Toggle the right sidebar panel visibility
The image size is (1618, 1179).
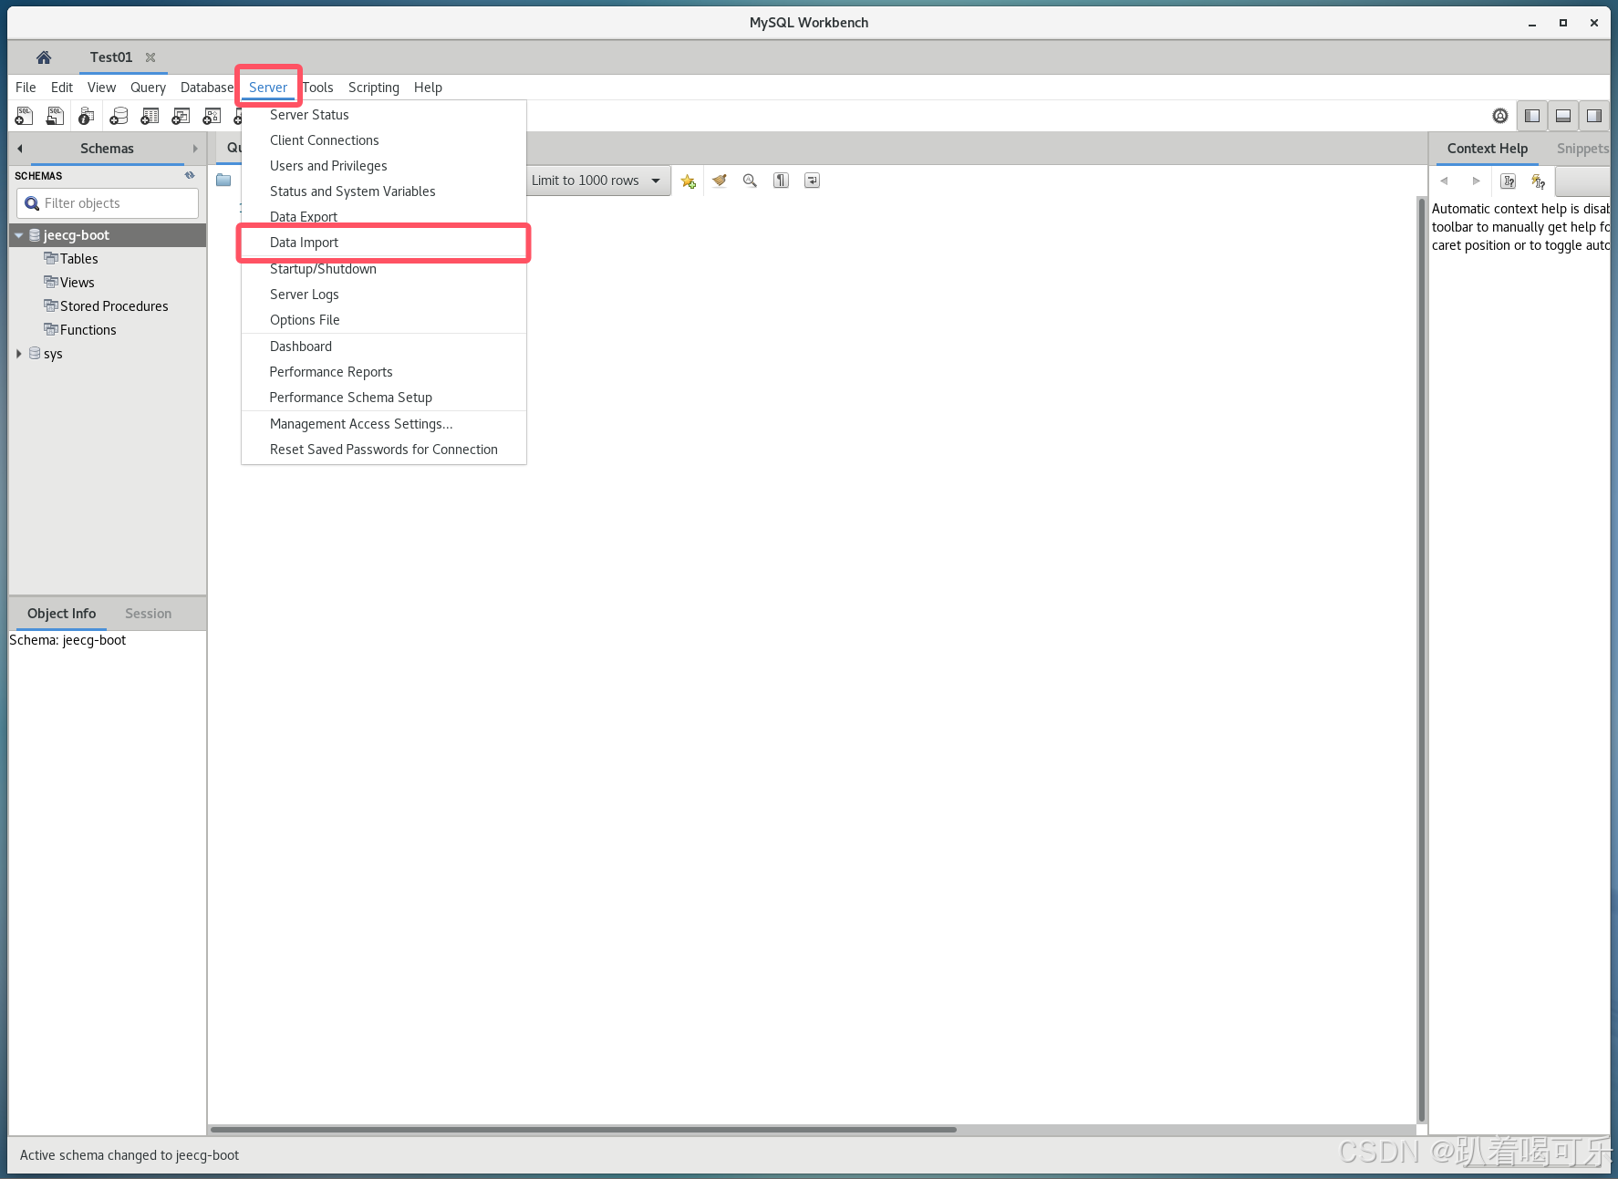point(1594,116)
